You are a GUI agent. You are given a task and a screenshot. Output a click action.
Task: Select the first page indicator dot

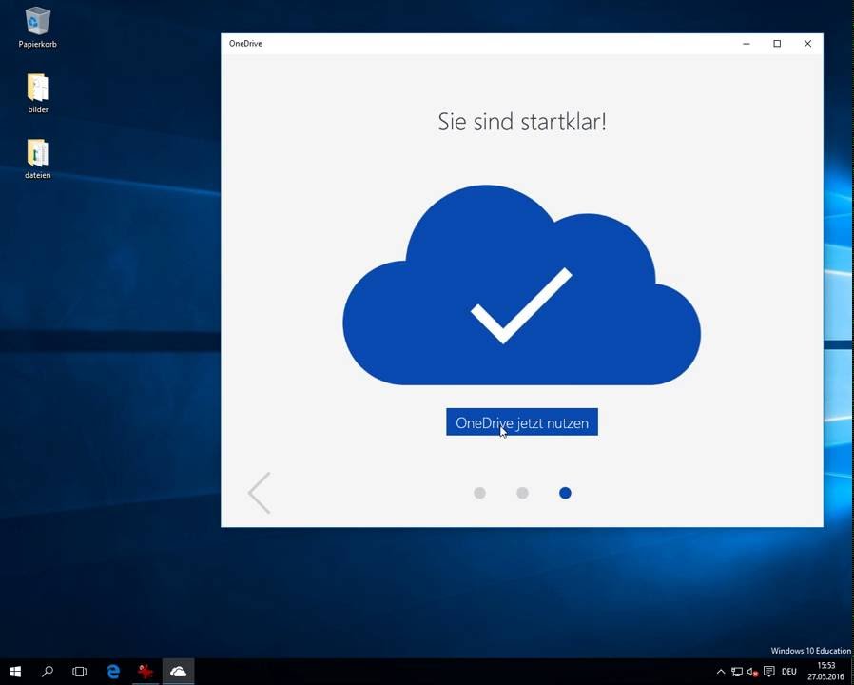point(479,493)
